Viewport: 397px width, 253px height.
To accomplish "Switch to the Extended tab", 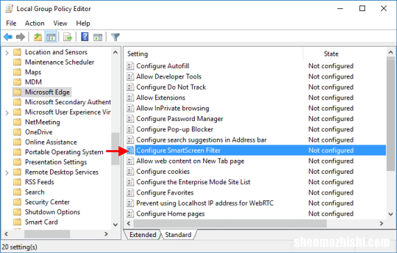I will [143, 235].
